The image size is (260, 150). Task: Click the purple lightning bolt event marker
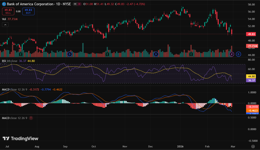[x=232, y=54]
